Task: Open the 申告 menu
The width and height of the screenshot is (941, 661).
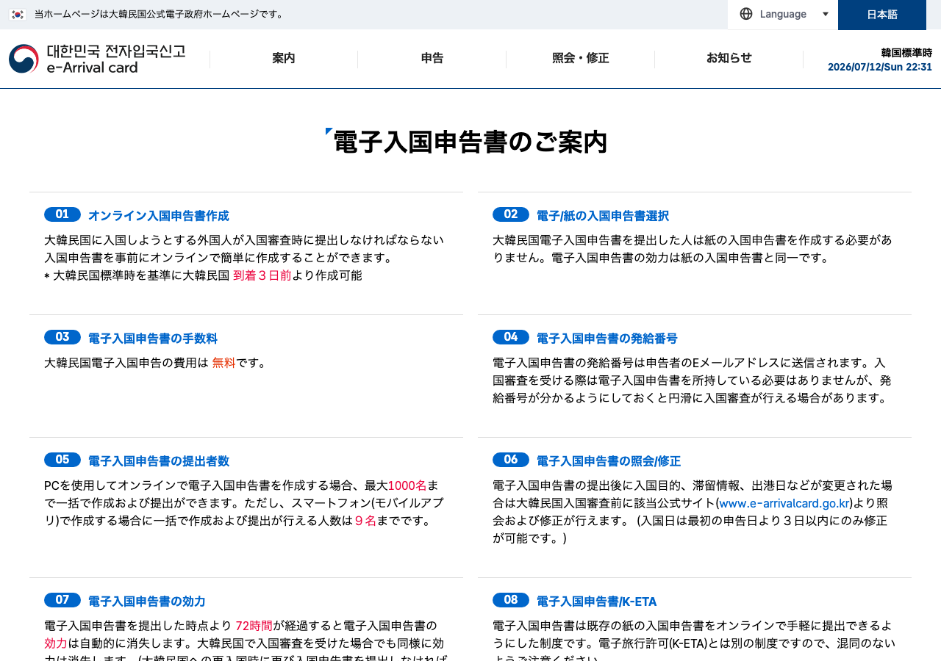Action: 432,59
